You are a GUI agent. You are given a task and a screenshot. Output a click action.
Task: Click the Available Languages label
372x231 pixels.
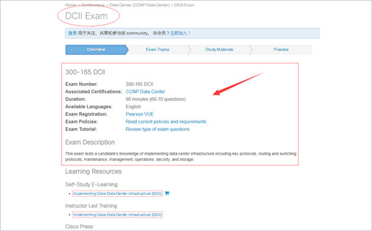pos(89,107)
